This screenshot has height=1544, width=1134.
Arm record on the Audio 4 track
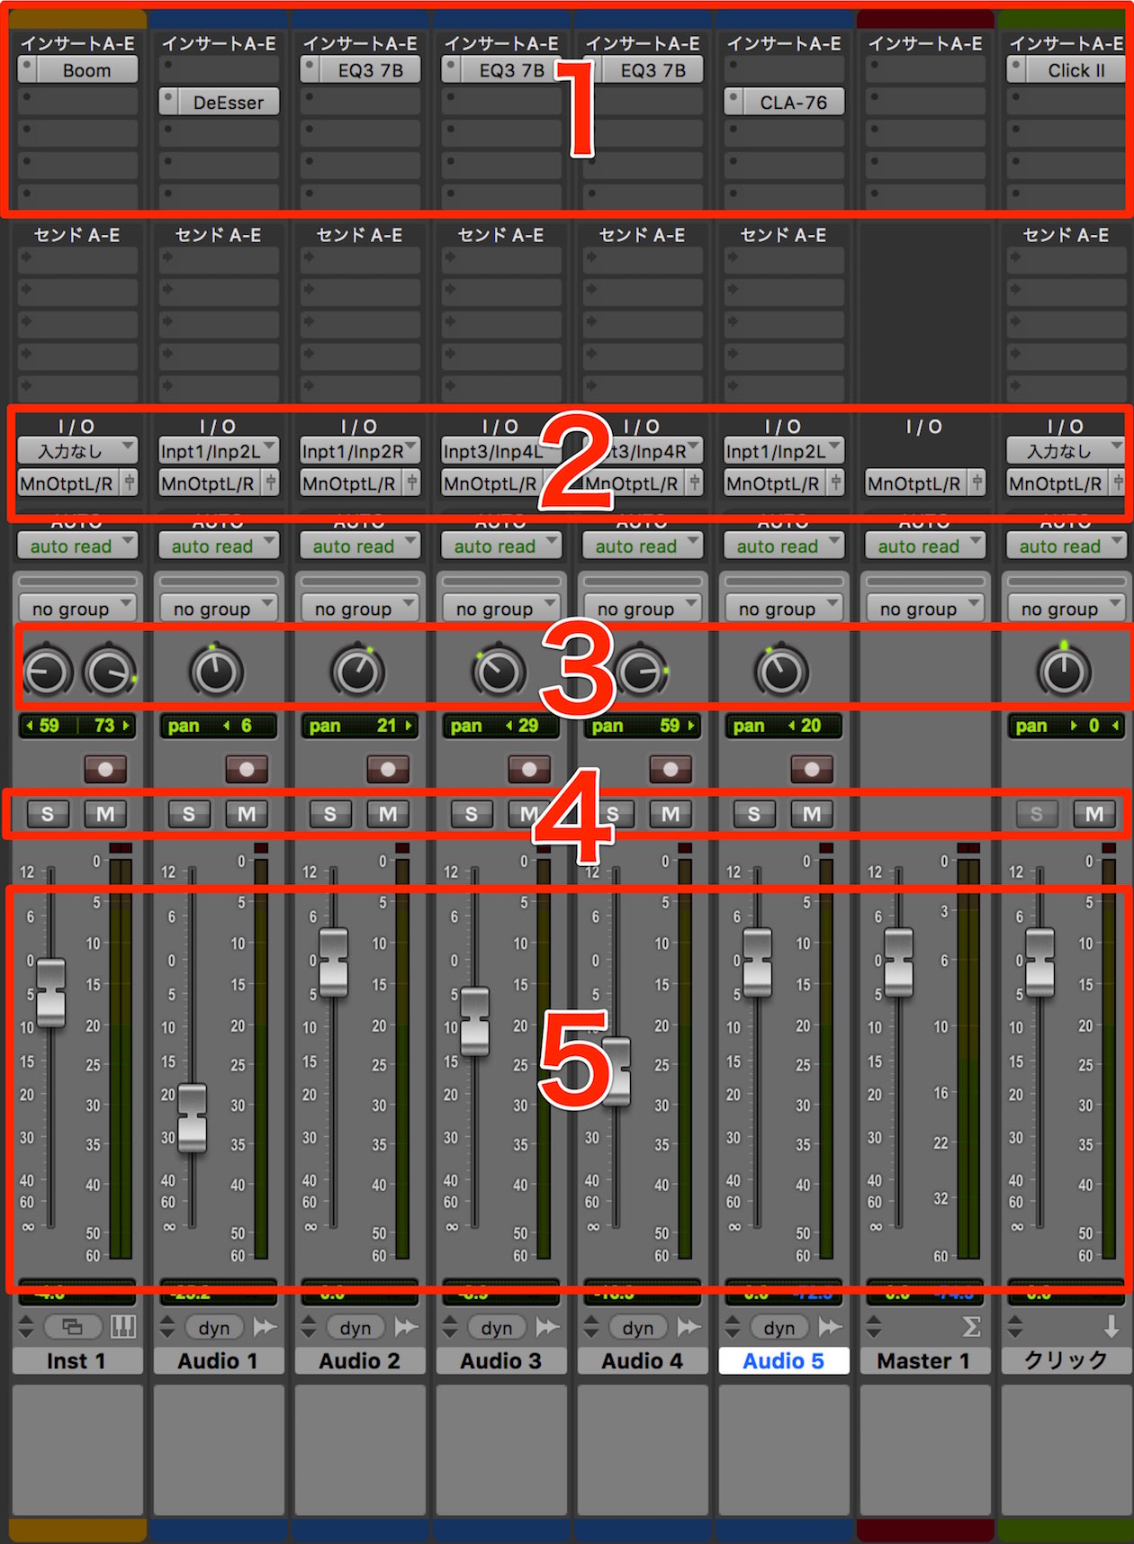click(x=670, y=769)
